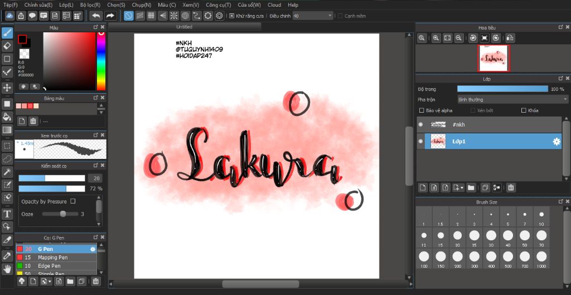
Task: Choose brush size 30 preset
Action: (491, 238)
